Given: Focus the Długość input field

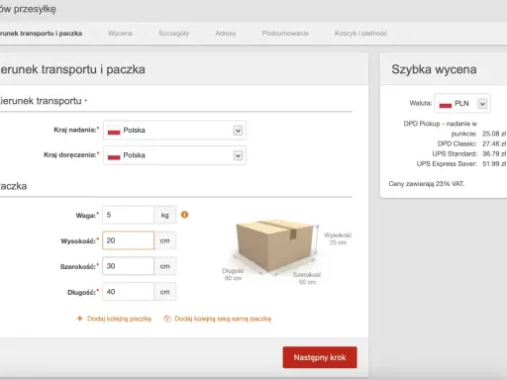Looking at the screenshot, I should click(128, 292).
